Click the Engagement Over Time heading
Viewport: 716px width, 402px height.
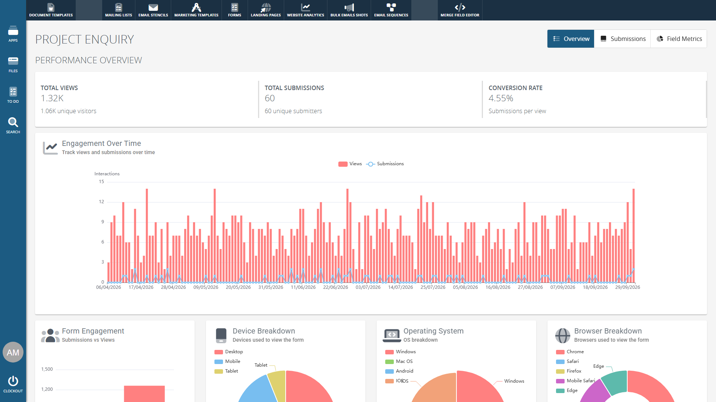[x=101, y=143]
